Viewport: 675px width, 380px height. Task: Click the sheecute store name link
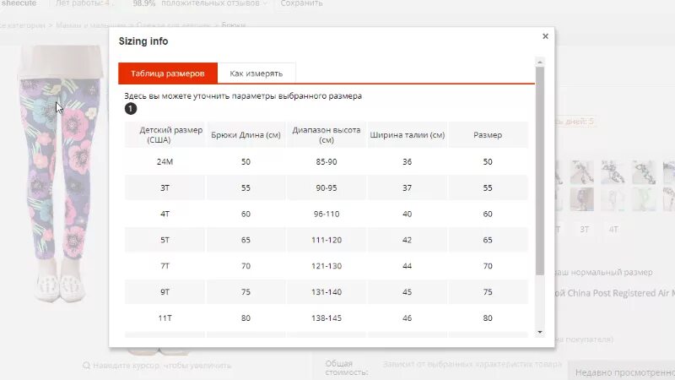19,3
